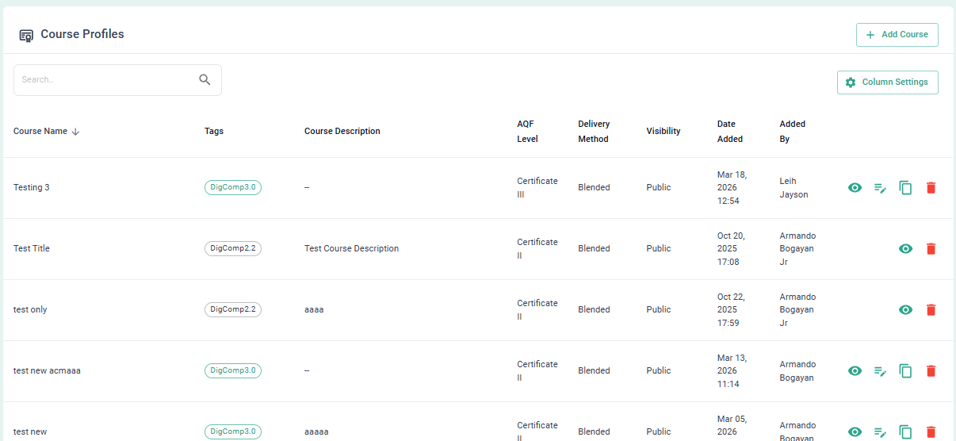Duplicate the Testing 3 course
This screenshot has height=441, width=956.
point(905,188)
